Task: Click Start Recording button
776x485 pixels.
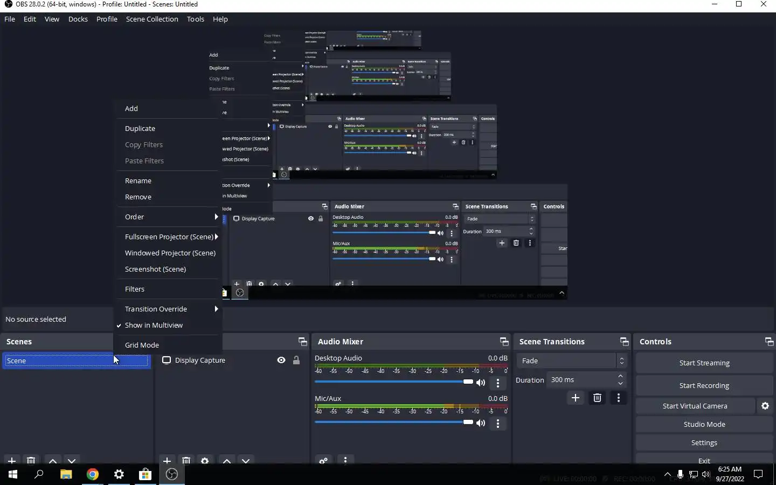Action: (x=704, y=385)
